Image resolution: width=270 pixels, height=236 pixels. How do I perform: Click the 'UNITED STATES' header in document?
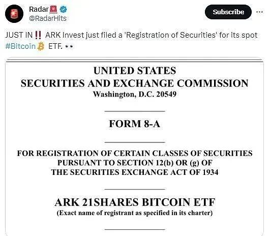point(135,71)
